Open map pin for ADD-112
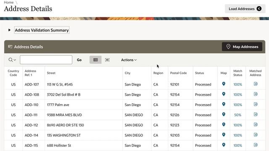 point(224,125)
